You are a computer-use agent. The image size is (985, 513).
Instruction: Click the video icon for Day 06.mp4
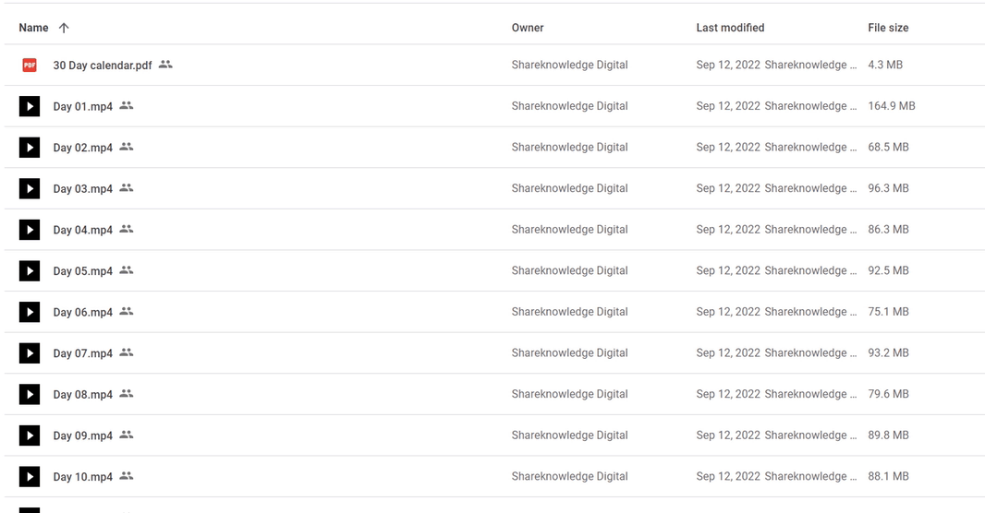(x=30, y=312)
